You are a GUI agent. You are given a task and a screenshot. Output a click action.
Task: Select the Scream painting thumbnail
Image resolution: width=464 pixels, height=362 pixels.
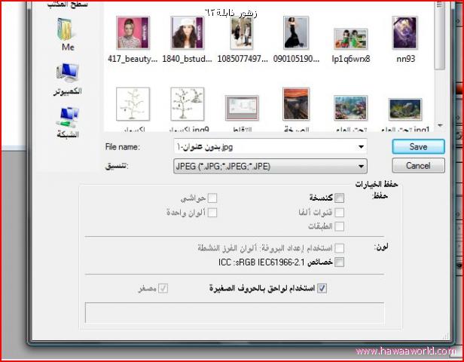[296, 105]
